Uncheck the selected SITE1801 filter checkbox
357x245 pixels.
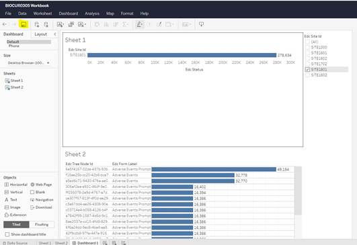click(307, 69)
